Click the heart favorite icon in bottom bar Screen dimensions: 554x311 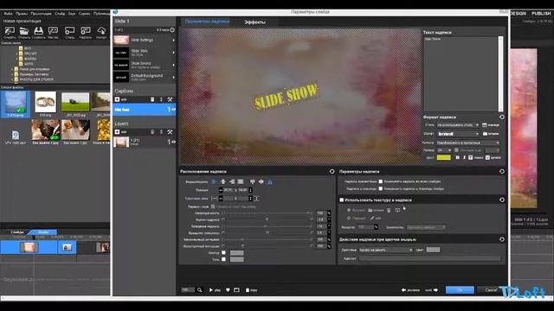pyautogui.click(x=228, y=290)
